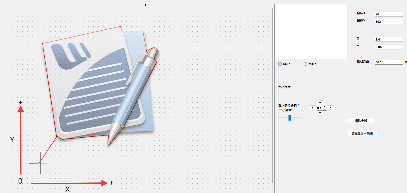Click the down arrow nudge button
This screenshot has height=193, width=407.
point(320,113)
